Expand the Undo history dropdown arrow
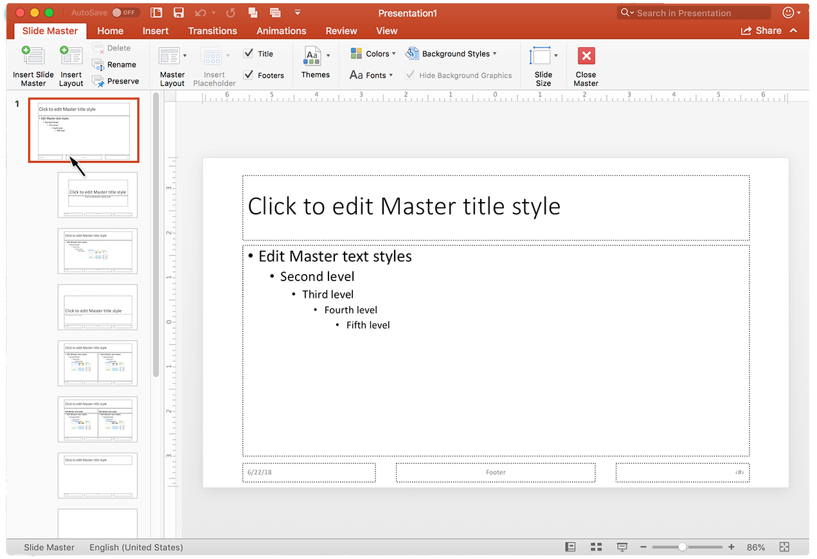 point(214,13)
